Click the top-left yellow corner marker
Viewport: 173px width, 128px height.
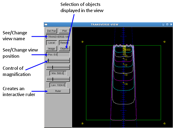point(82,42)
